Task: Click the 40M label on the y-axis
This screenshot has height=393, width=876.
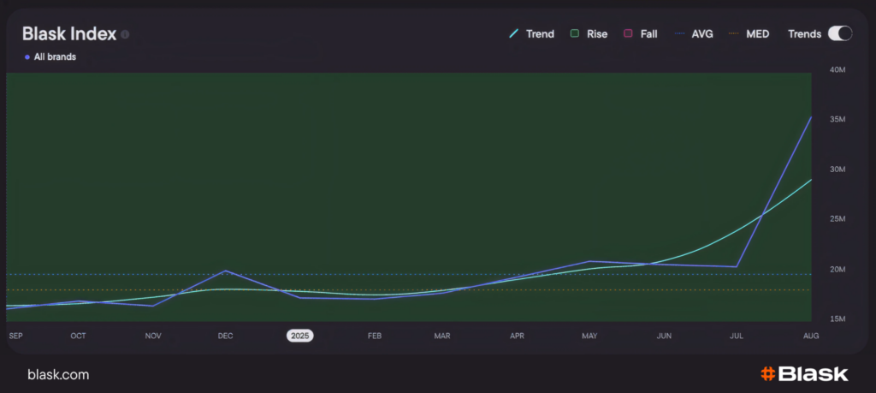Action: 838,69
